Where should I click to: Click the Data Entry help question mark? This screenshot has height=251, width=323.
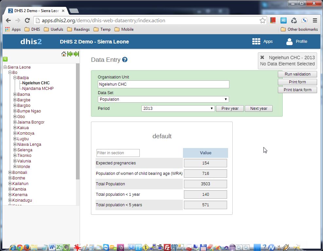coord(125,60)
